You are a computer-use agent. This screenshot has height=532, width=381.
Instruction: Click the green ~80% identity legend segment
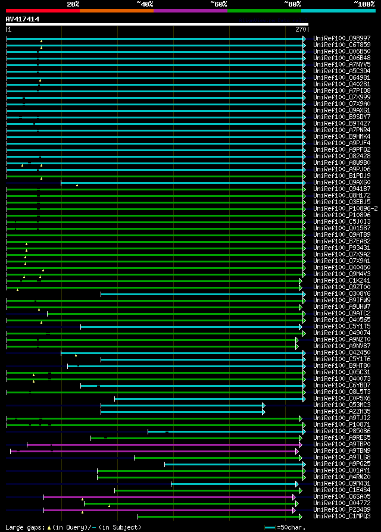tap(264, 11)
